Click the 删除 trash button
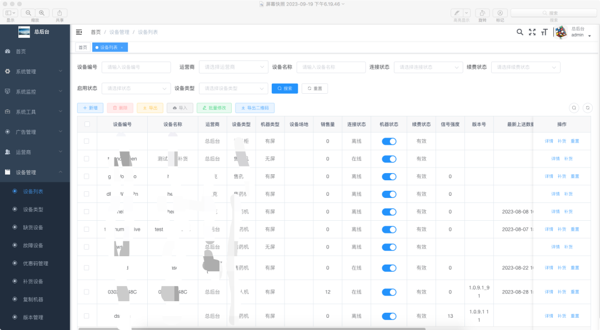600x330 pixels. tap(120, 108)
